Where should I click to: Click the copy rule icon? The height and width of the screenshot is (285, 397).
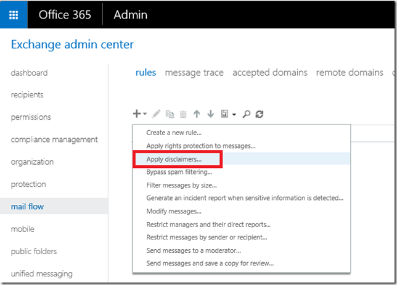(170, 114)
